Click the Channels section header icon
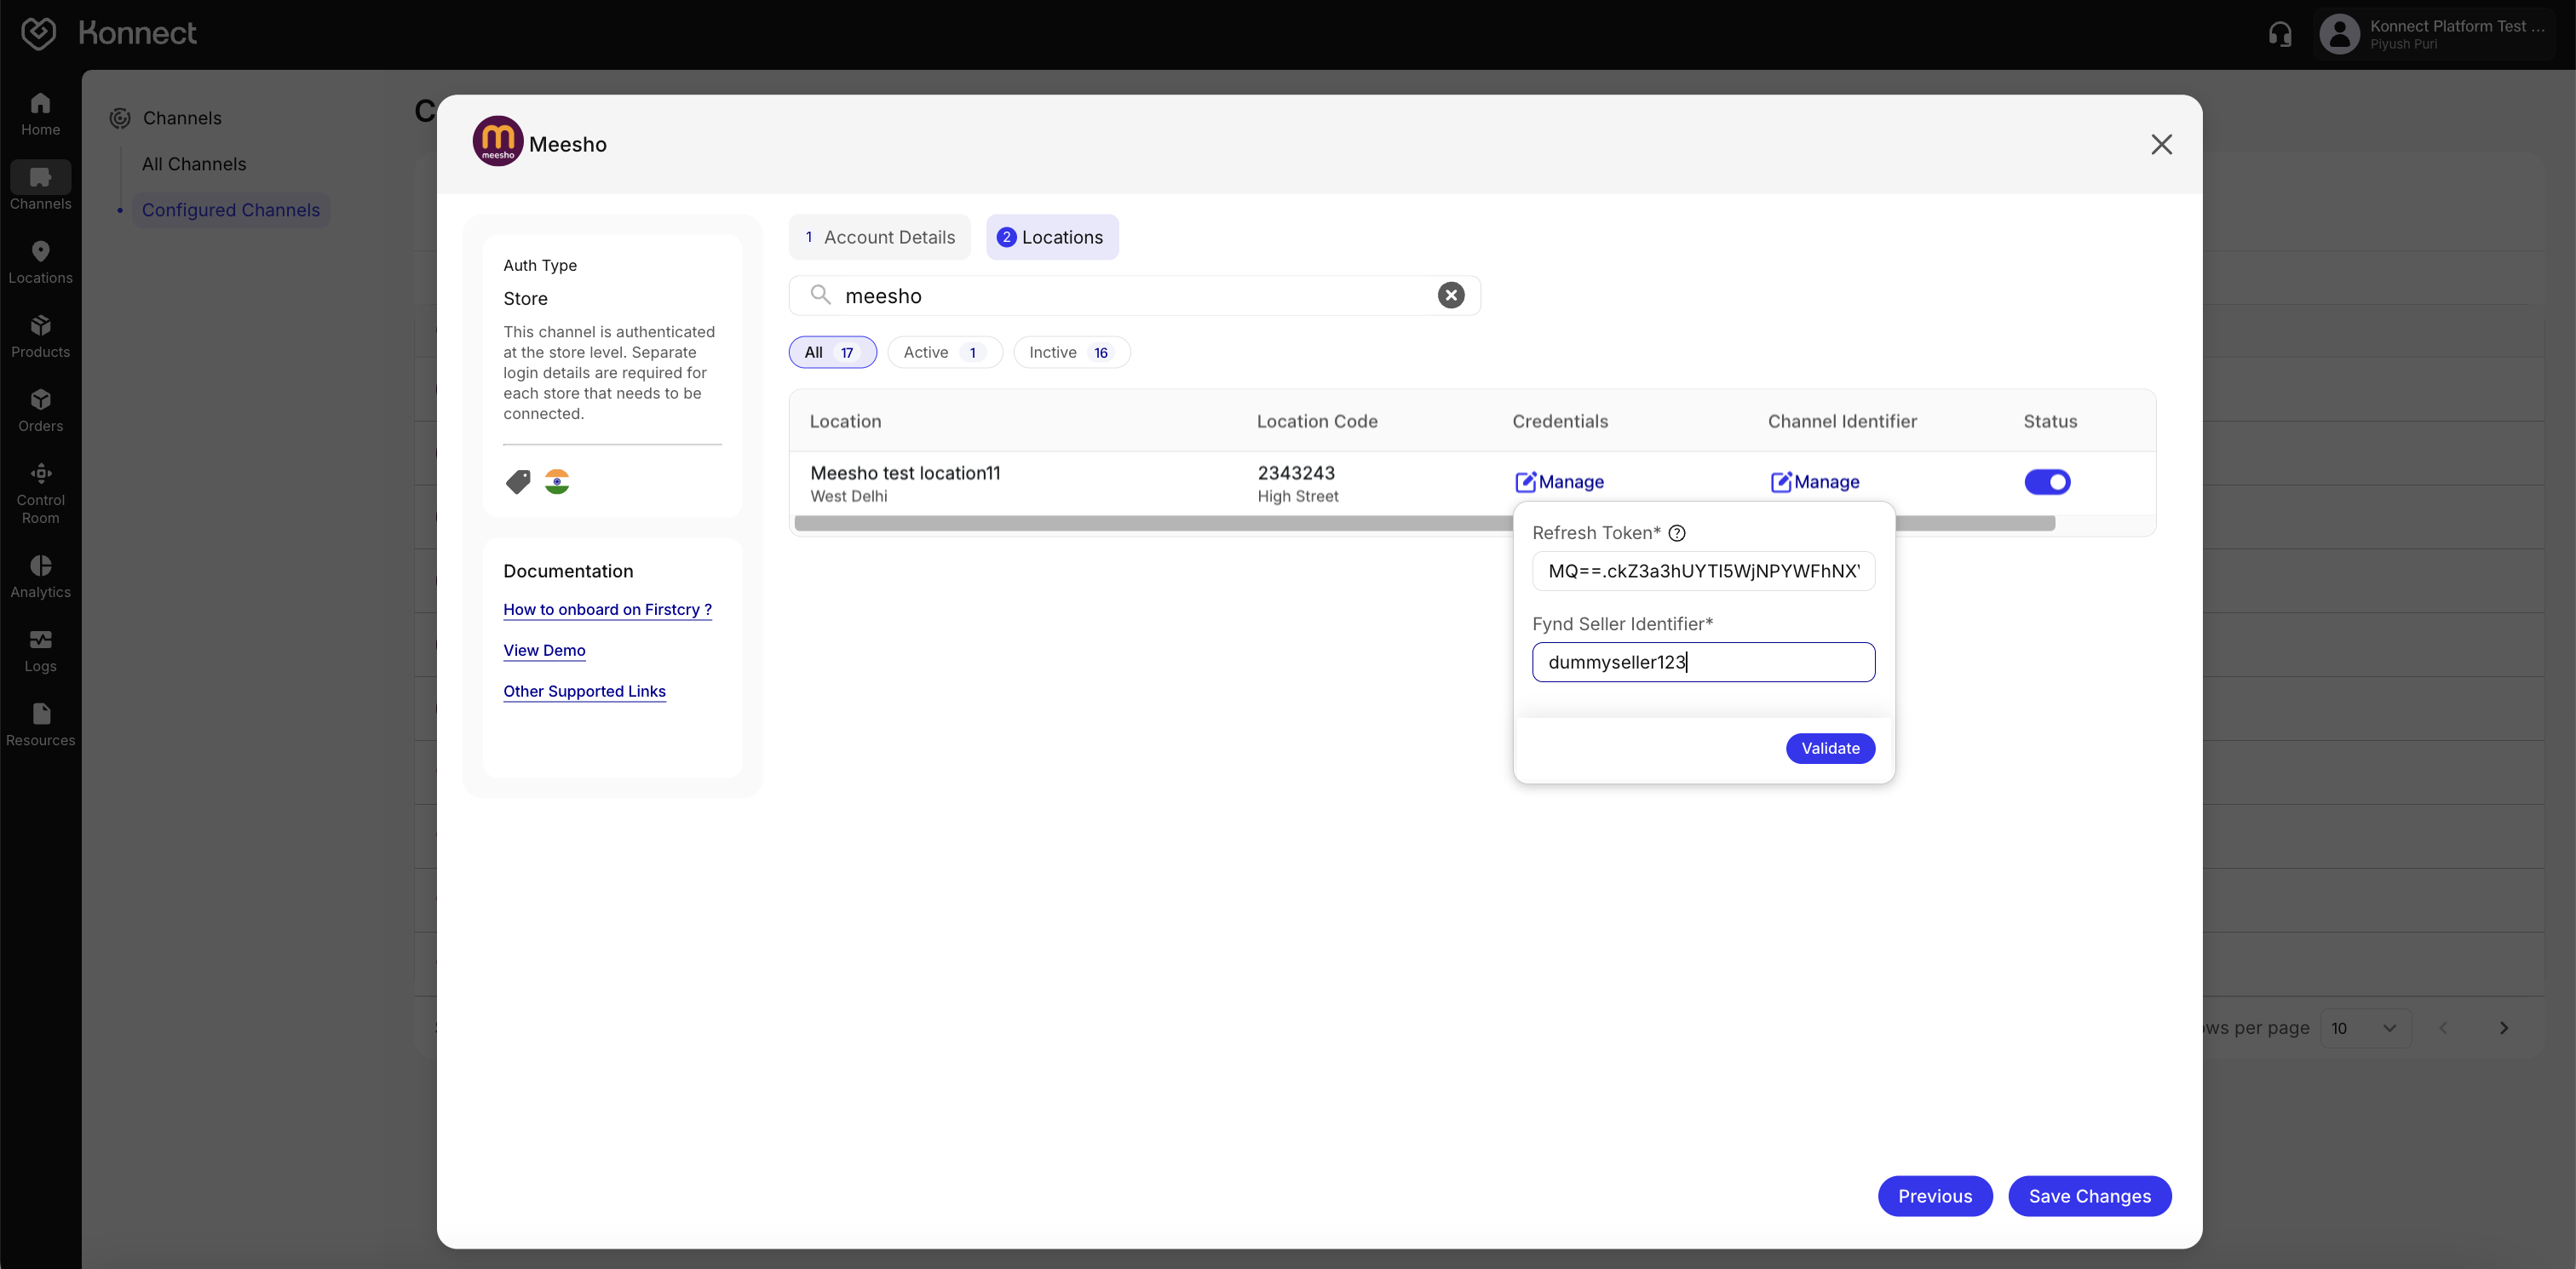This screenshot has height=1269, width=2576. coord(120,118)
